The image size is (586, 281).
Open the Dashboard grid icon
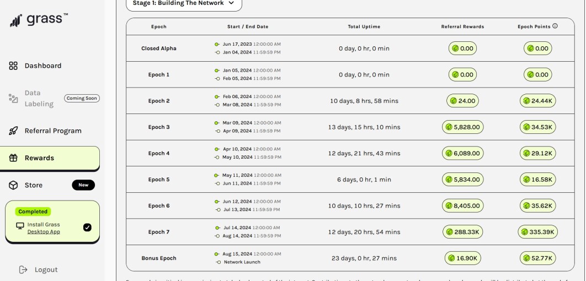[x=13, y=66]
